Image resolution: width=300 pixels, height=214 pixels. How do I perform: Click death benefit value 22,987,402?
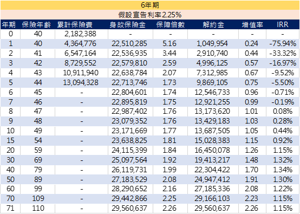(x=129, y=112)
